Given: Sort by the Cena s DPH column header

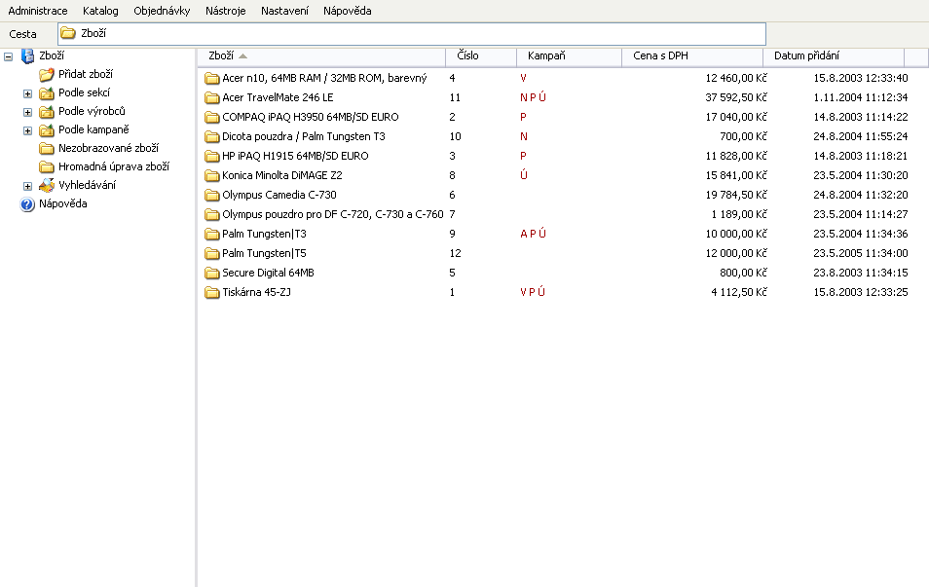Looking at the screenshot, I should pyautogui.click(x=692, y=56).
